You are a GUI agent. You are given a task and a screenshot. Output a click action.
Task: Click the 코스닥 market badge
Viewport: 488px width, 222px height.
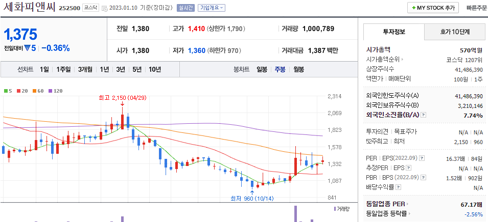click(x=90, y=8)
